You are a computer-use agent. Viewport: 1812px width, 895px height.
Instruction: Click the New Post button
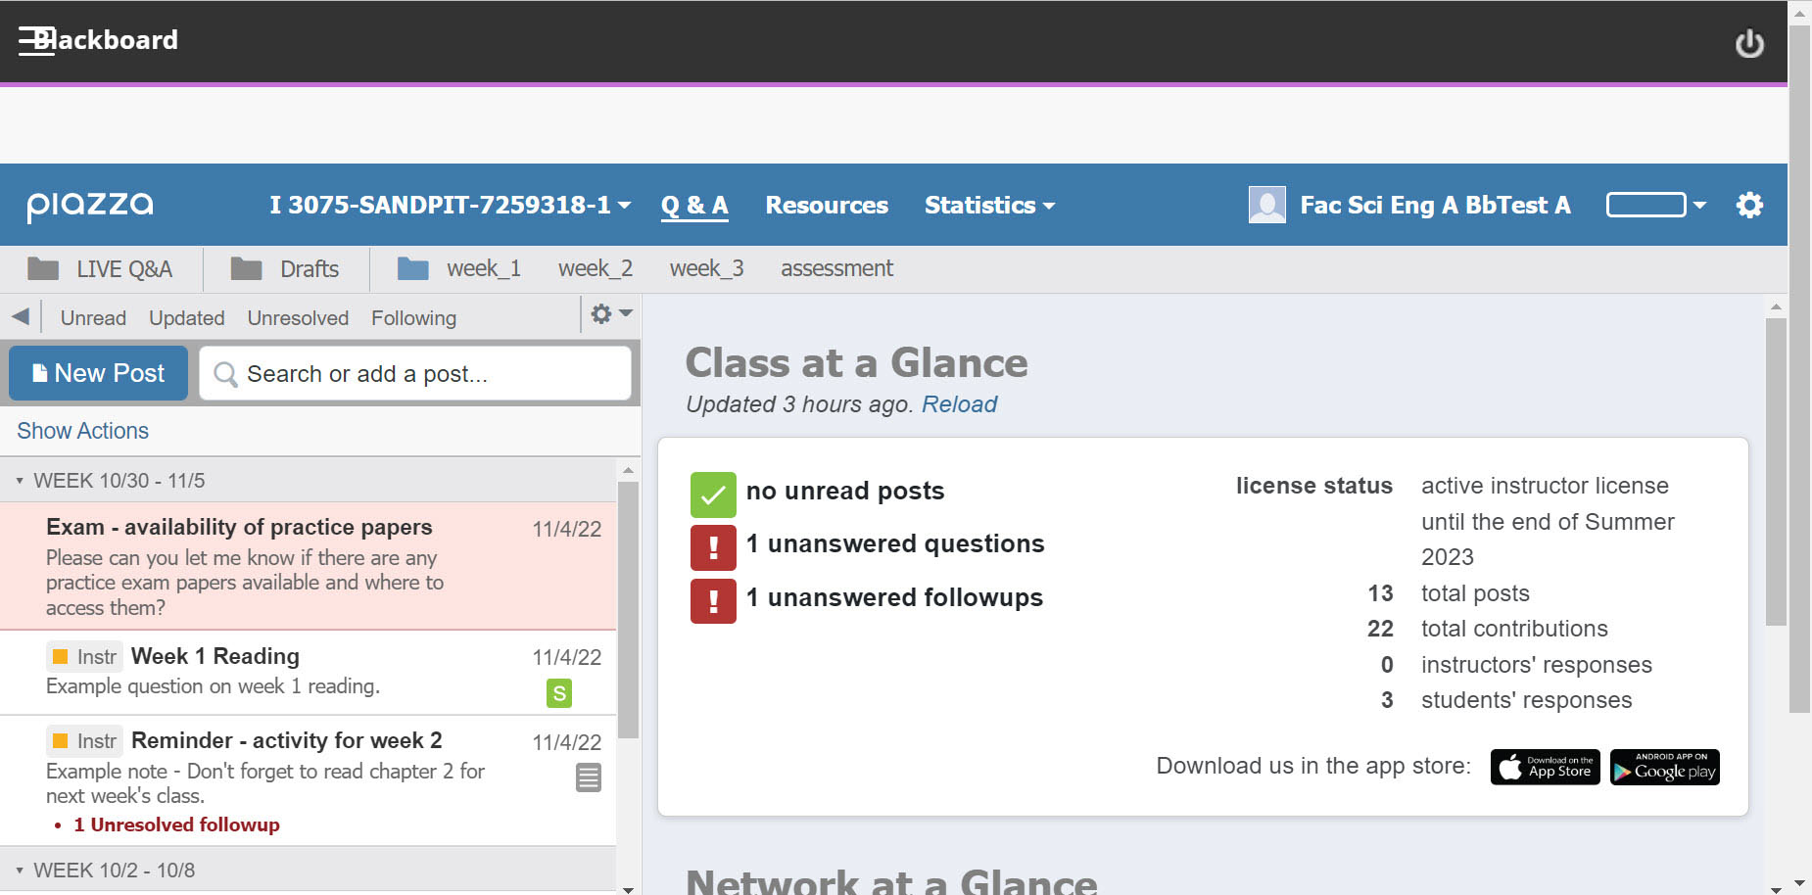97,373
